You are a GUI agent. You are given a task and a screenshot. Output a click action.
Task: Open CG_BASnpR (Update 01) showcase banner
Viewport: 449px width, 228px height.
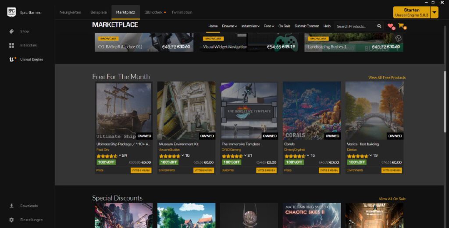pyautogui.click(x=144, y=42)
